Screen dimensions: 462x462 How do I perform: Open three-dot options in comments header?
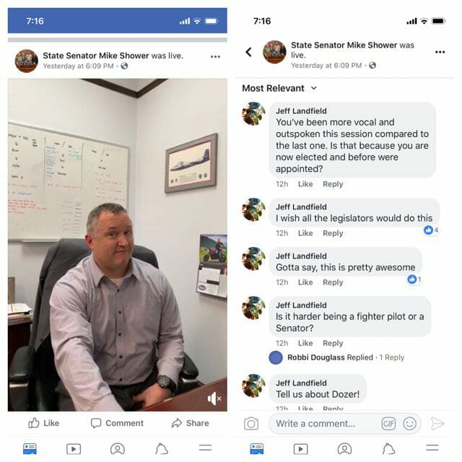coord(440,52)
